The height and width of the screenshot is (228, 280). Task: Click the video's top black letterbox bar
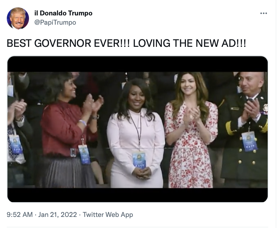(x=138, y=64)
